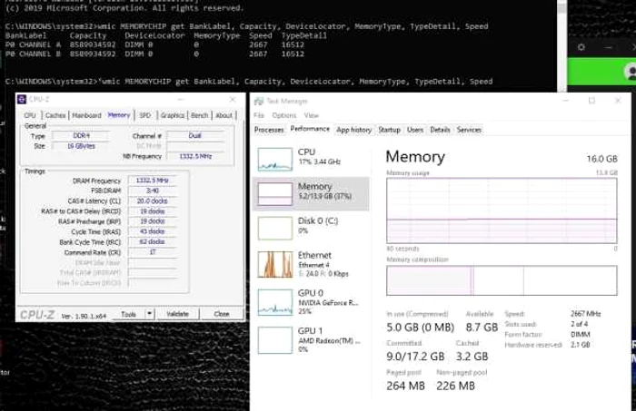Open the View menu in Task Manager

pyautogui.click(x=312, y=115)
